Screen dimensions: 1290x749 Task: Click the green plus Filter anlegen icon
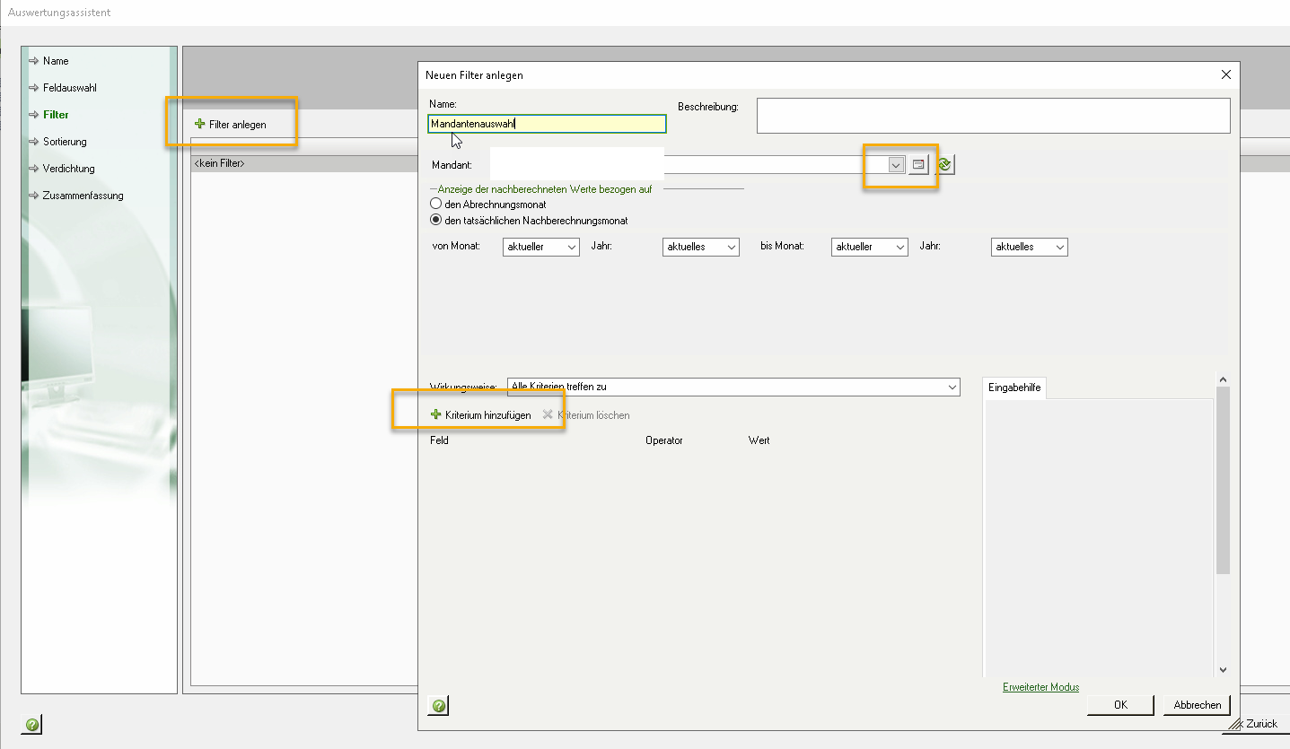click(200, 125)
